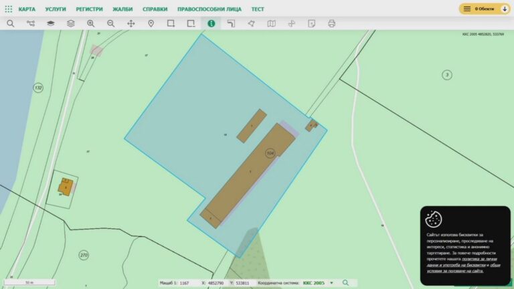
Task: Click parcel label 270 on the map
Action: 84,255
